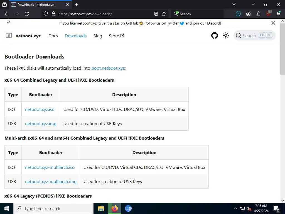
Task: Click the scrollbar down arrow
Action: [x=282, y=201]
